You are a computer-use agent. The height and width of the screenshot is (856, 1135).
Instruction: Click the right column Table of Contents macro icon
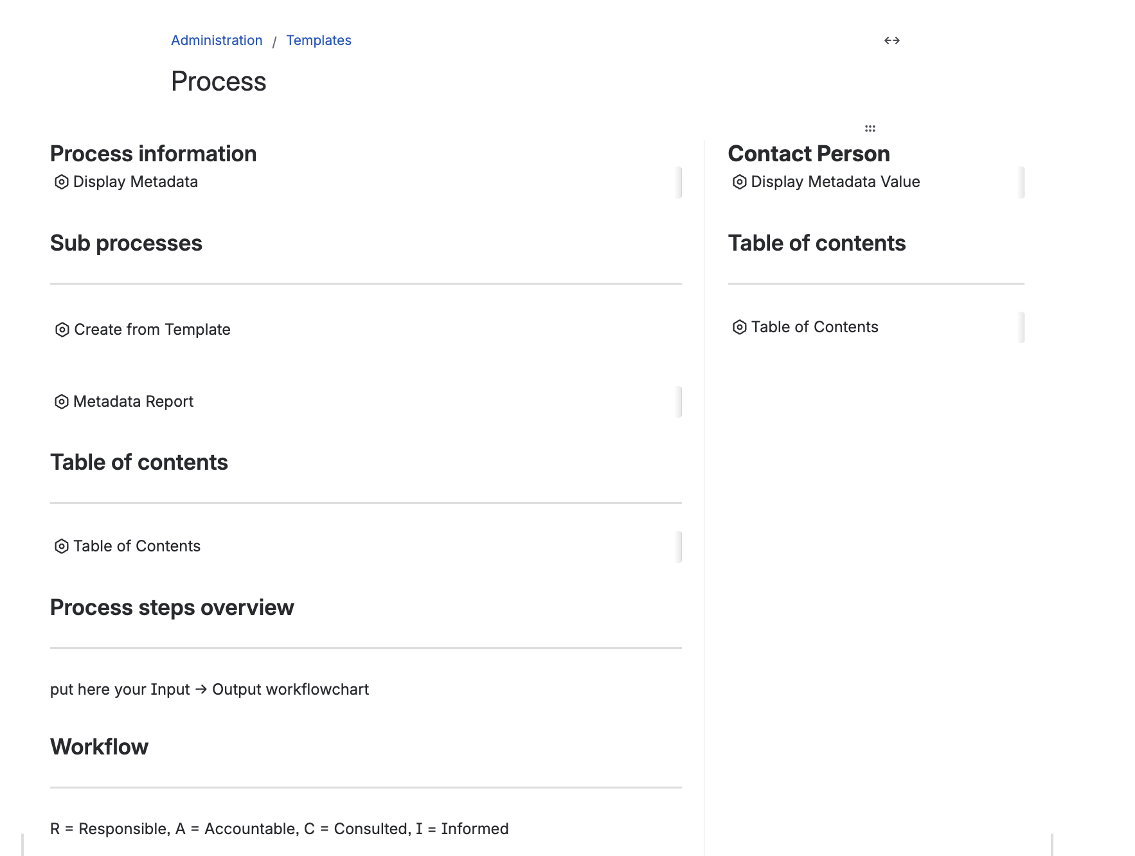click(739, 328)
